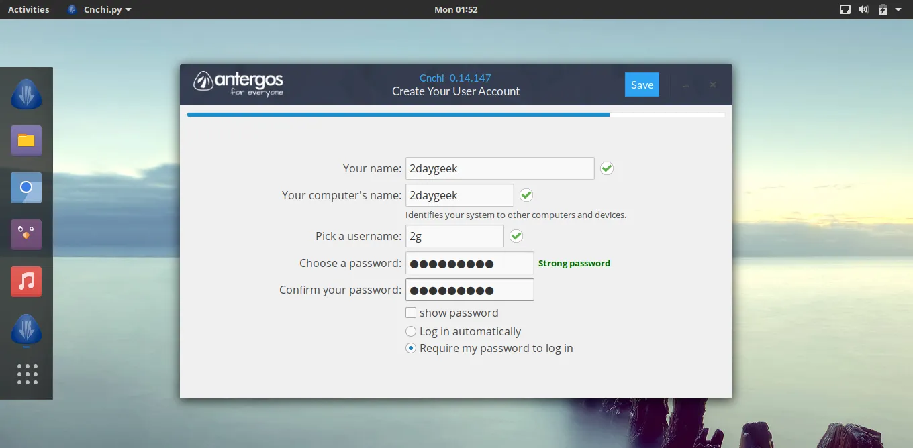Image resolution: width=913 pixels, height=448 pixels.
Task: Select Log in automatically option
Action: point(411,331)
